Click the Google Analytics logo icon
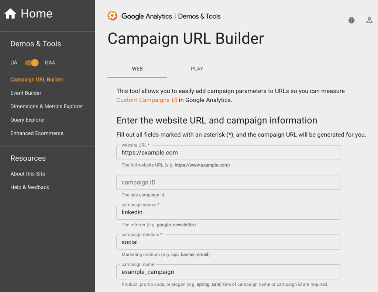This screenshot has width=378, height=292. pos(112,16)
